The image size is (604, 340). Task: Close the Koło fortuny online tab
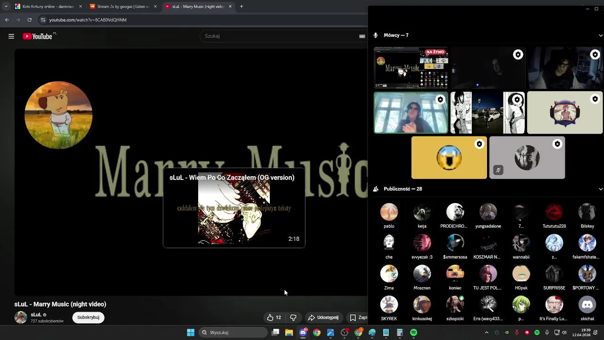pos(80,7)
